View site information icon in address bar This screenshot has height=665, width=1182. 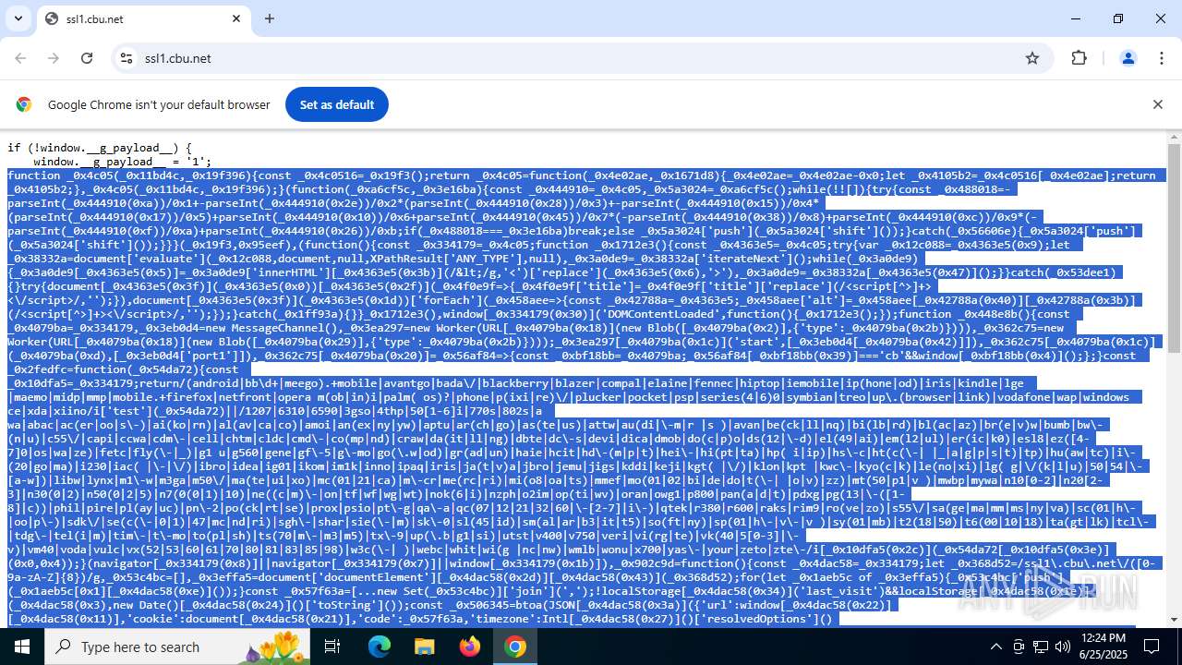[127, 58]
